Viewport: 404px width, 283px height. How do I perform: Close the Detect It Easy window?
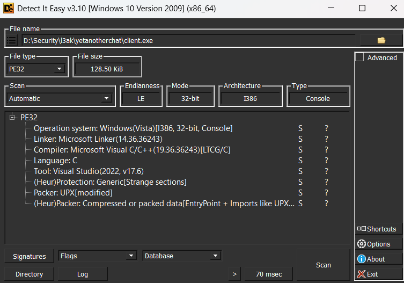pyautogui.click(x=393, y=8)
